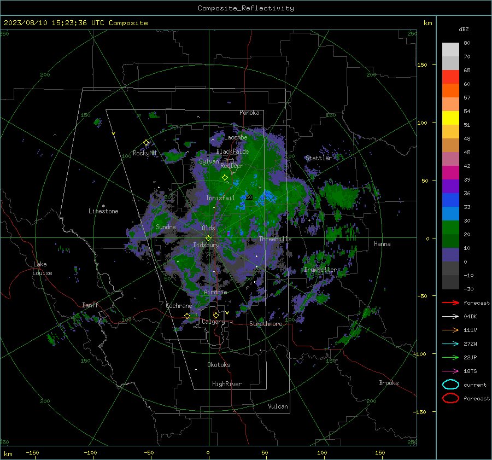Click the Ponoka town label
The width and height of the screenshot is (492, 460).
(x=249, y=113)
